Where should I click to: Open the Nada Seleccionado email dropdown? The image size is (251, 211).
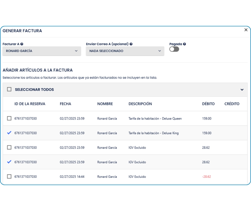pos(125,51)
